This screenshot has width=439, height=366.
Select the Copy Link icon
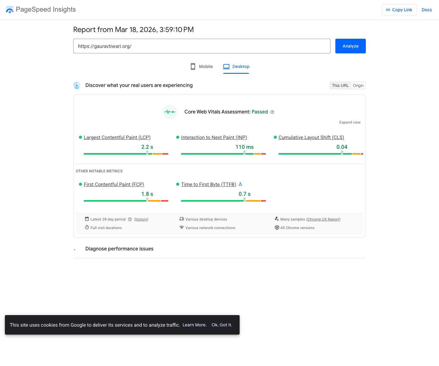click(388, 10)
